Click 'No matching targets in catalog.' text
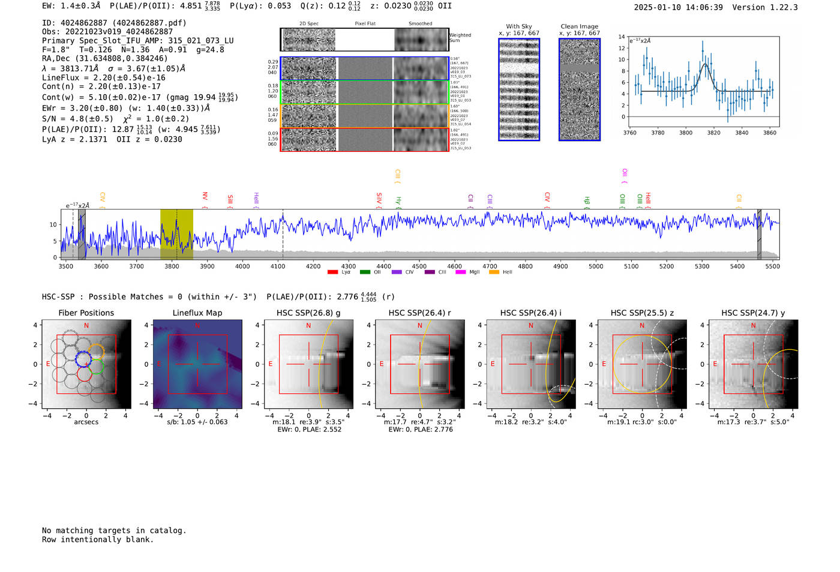This screenshot has width=840, height=572. [x=114, y=531]
